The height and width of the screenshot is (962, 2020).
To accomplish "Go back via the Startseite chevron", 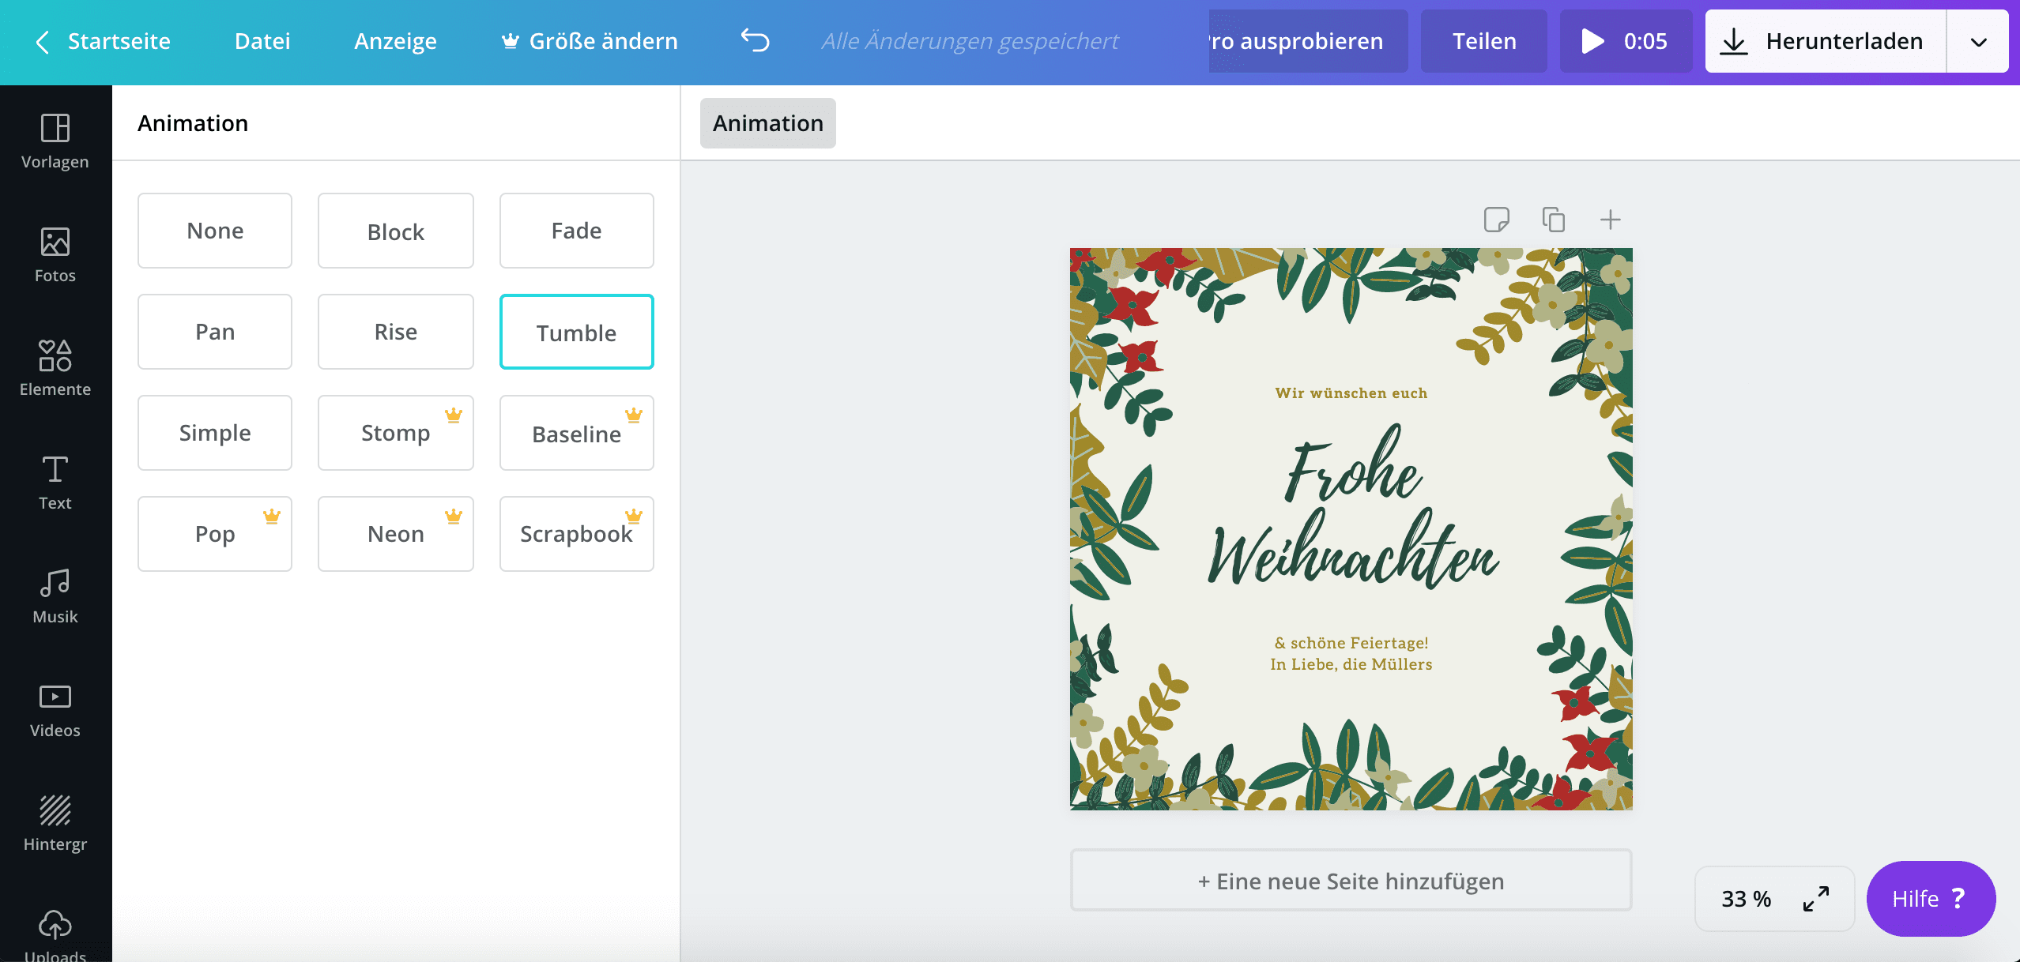I will (x=43, y=42).
